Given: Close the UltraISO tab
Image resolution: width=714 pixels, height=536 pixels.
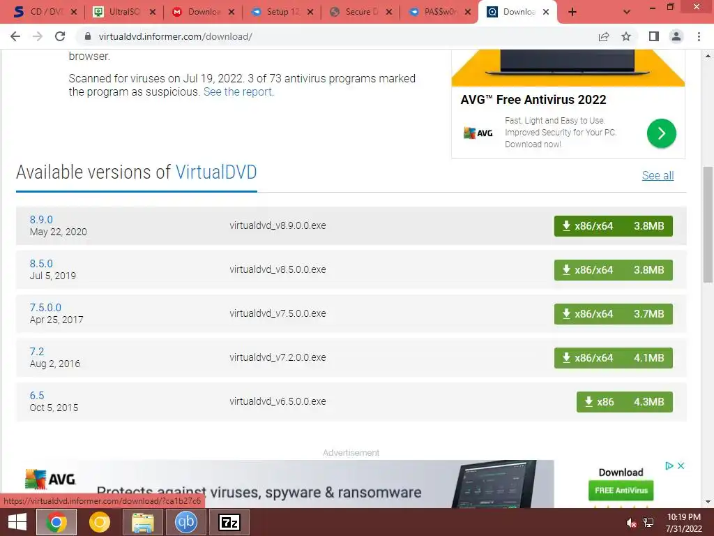Looking at the screenshot, I should tap(153, 13).
